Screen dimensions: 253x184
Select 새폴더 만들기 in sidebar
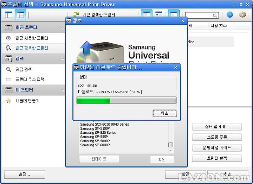[33, 101]
